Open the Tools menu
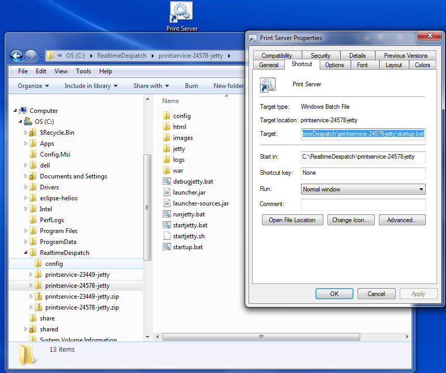Image resolution: width=446 pixels, height=373 pixels. (x=83, y=71)
